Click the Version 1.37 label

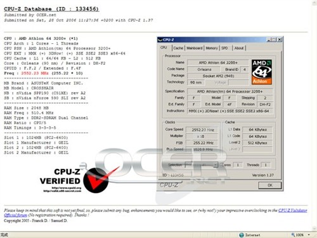pyautogui.click(x=262, y=175)
